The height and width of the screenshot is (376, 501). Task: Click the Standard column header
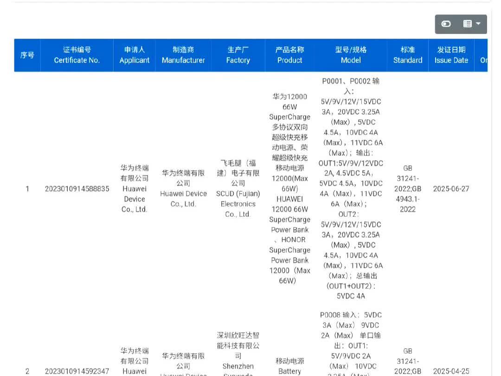click(x=407, y=55)
